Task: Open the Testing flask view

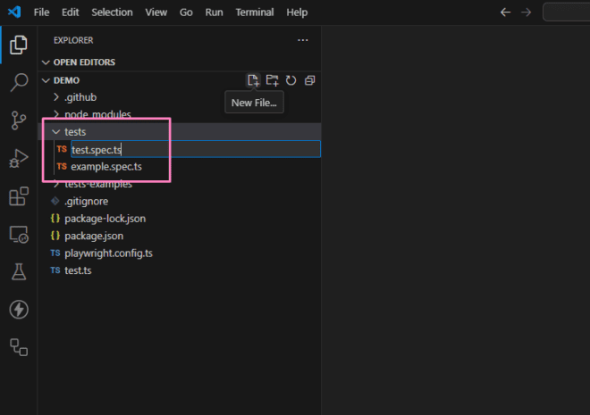Action: [19, 271]
